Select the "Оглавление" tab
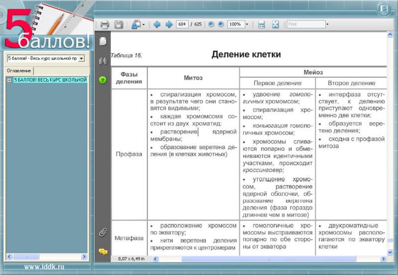The width and height of the screenshot is (398, 275). (x=19, y=71)
